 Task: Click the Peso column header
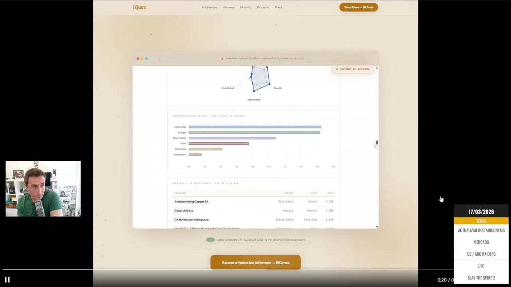point(330,193)
